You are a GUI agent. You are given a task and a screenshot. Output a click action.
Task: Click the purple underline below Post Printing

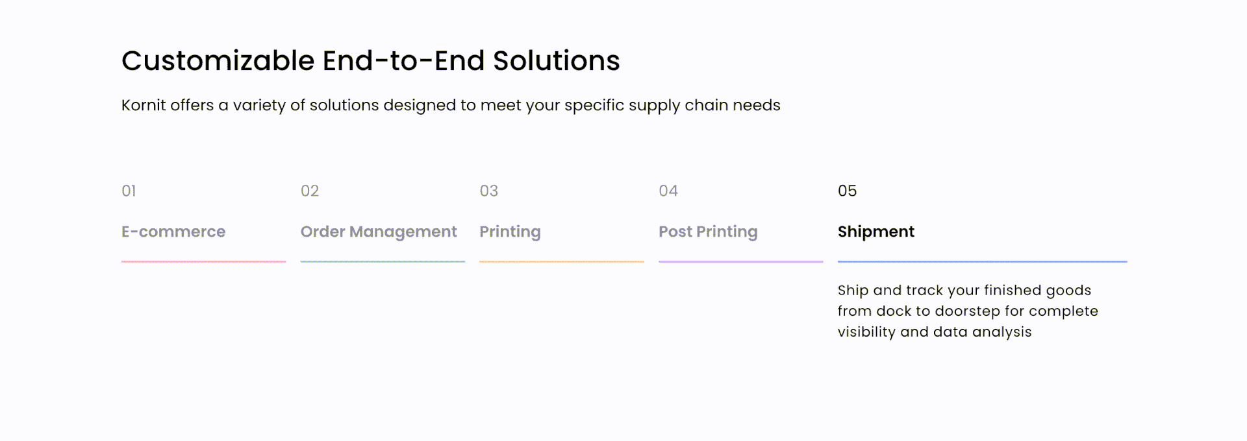(x=741, y=261)
